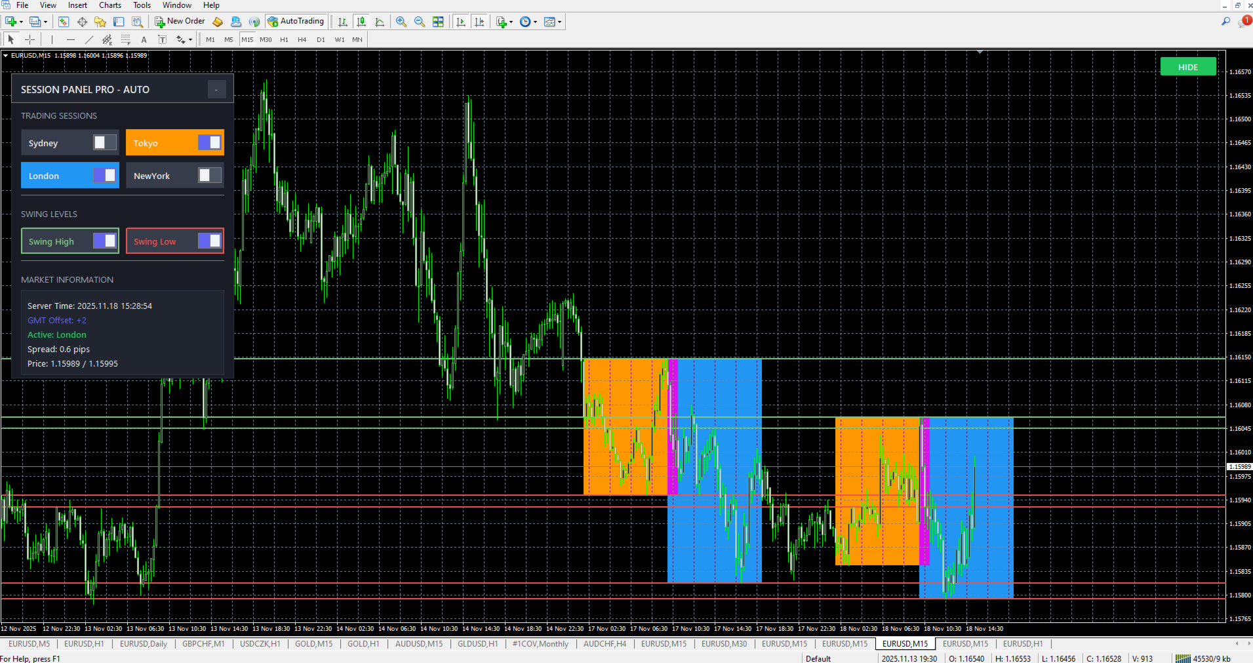Toggle the Swing Low levels switch
Image resolution: width=1253 pixels, height=663 pixels.
(x=210, y=241)
